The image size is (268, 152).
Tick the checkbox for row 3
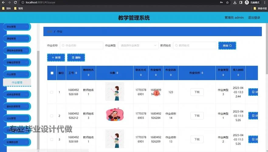click(52, 140)
